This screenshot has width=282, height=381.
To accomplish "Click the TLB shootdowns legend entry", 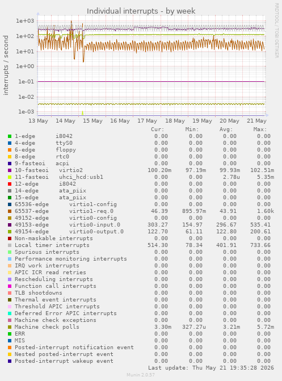I will tap(39, 293).
